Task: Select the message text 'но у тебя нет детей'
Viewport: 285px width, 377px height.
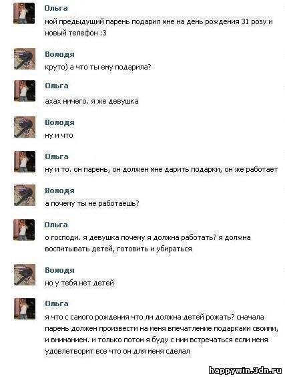Action: [x=79, y=283]
